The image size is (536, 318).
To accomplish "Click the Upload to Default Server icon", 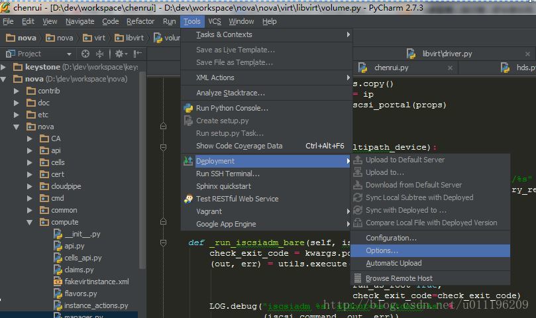I will (358, 160).
